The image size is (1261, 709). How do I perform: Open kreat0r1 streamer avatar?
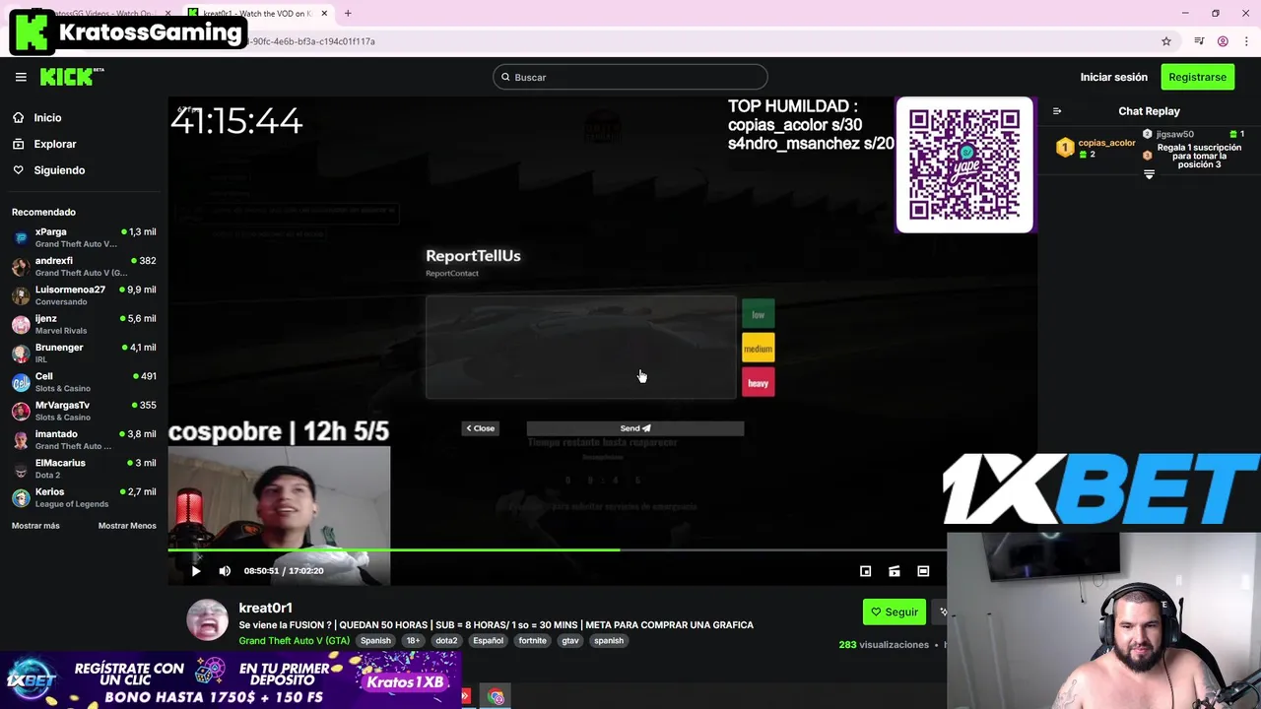[207, 619]
